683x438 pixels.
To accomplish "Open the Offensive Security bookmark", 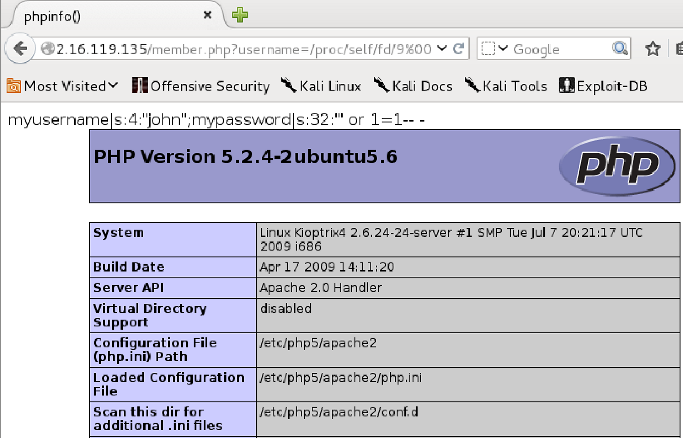I will click(201, 86).
